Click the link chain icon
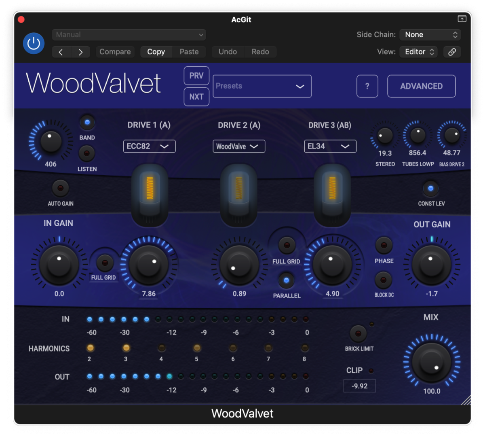Viewport: 485px width, 441px height. tap(452, 52)
